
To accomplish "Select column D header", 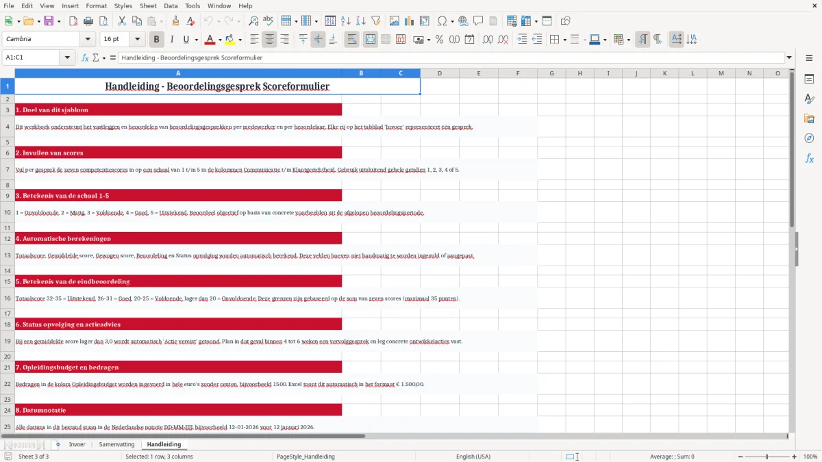I will 439,73.
